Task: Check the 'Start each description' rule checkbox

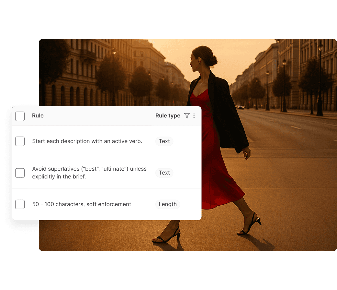Action: pos(20,141)
